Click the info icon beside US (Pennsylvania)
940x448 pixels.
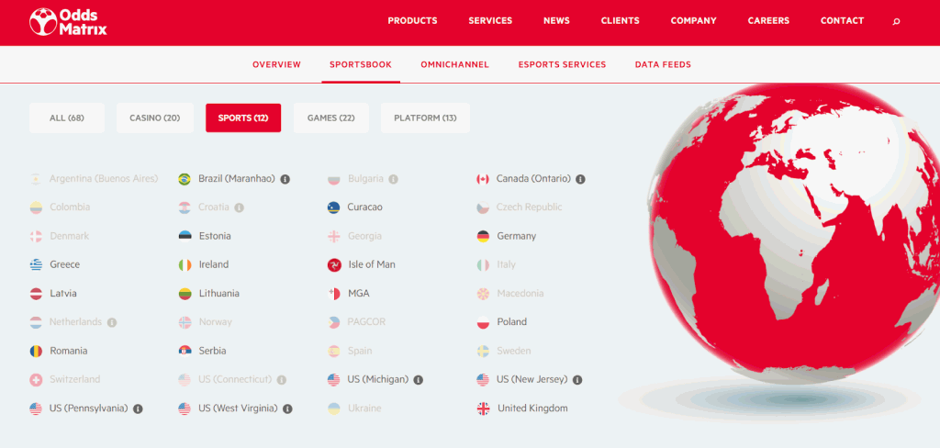138,409
